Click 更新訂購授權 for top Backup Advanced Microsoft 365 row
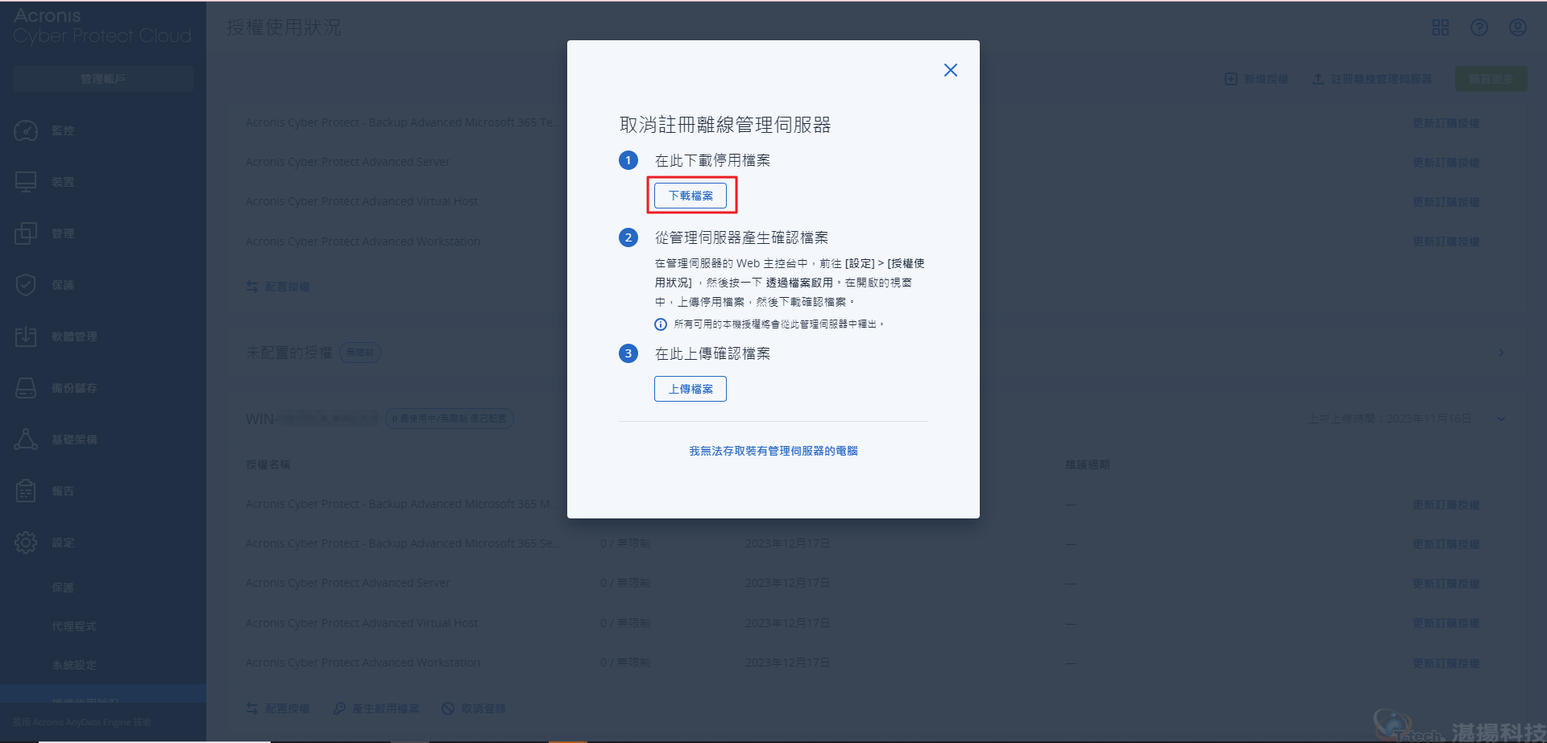1547x743 pixels. tap(1446, 123)
